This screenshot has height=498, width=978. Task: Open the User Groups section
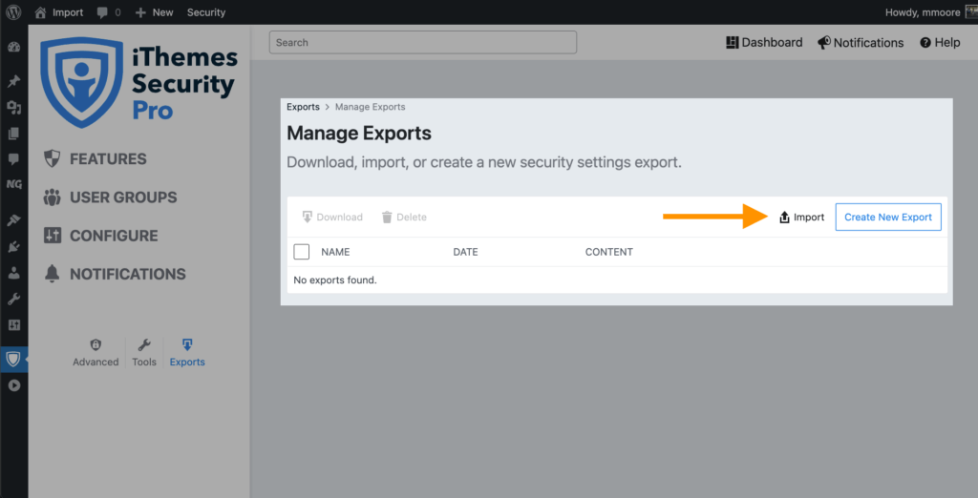click(111, 197)
